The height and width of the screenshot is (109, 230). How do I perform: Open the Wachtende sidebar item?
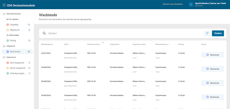(17, 52)
